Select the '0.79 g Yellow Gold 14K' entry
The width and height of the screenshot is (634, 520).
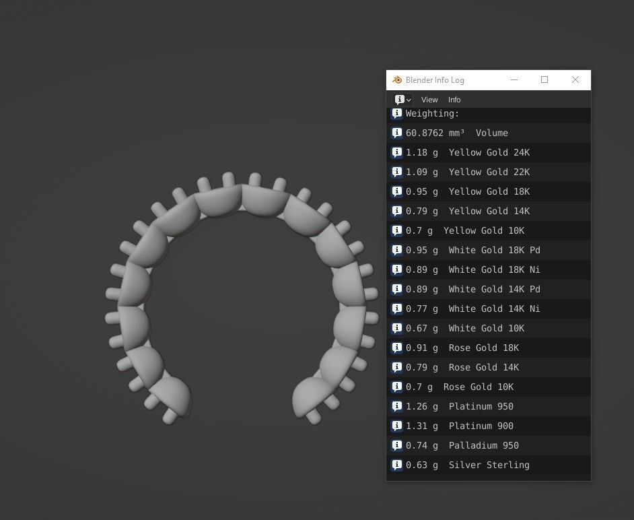[489, 211]
